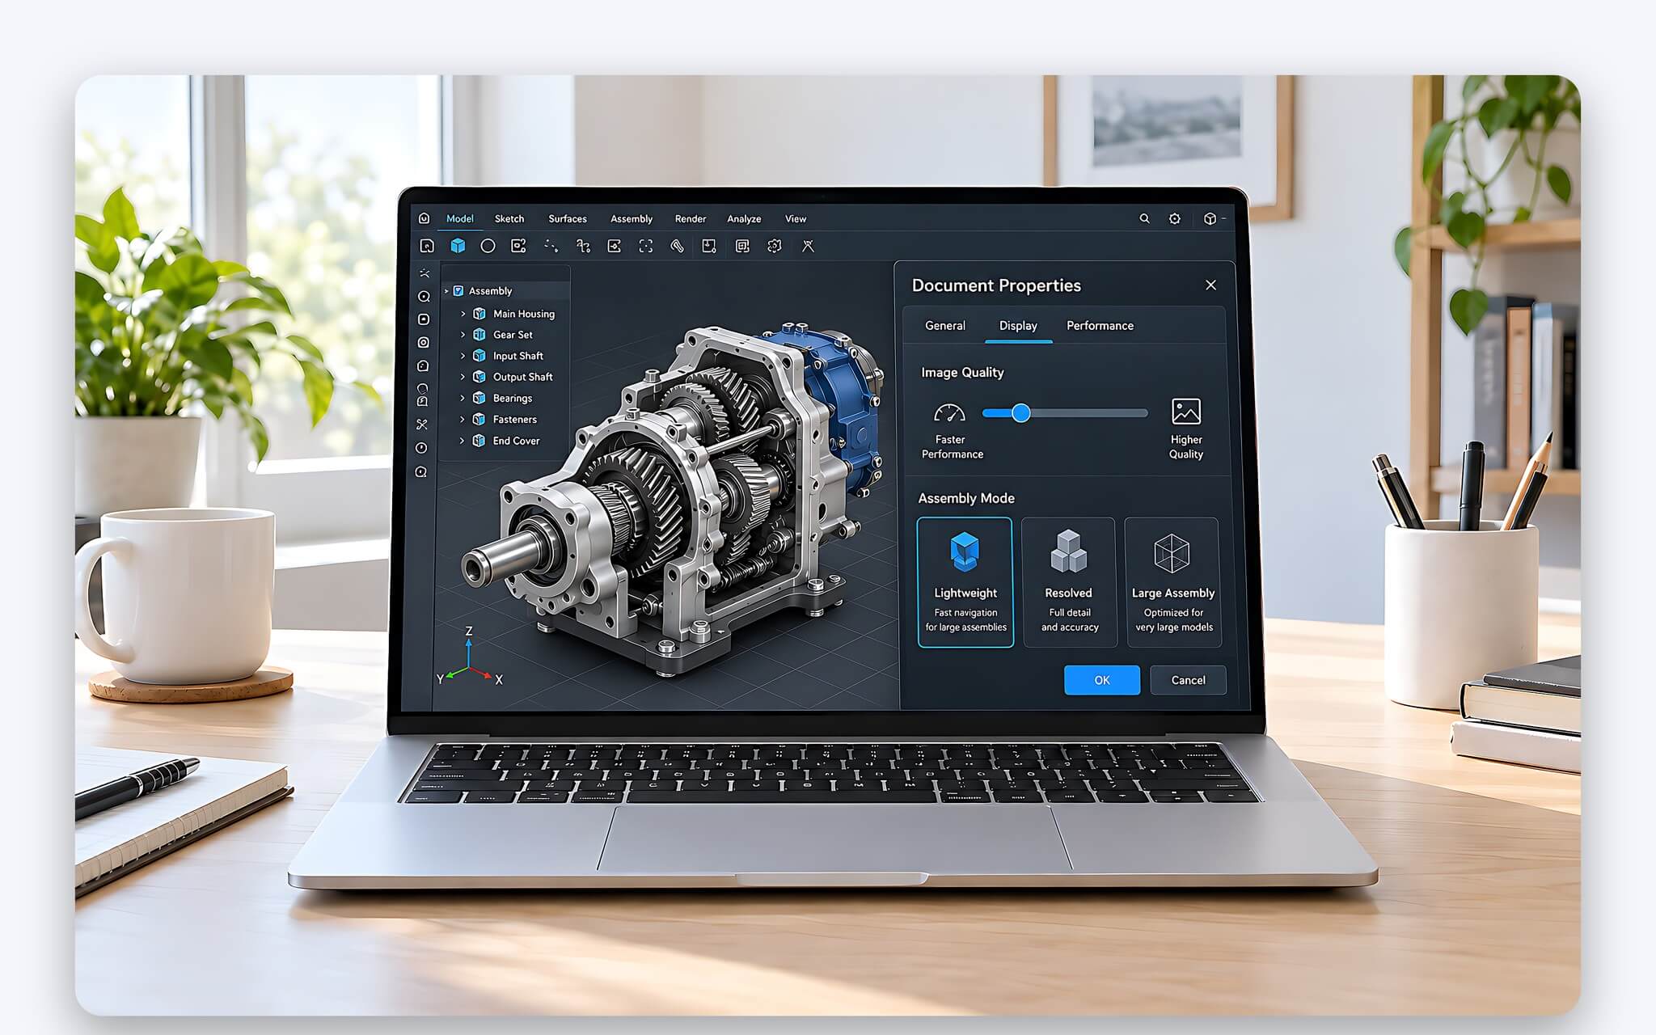Open the Surfaces menu tab
This screenshot has height=1035, width=1656.
tap(568, 218)
